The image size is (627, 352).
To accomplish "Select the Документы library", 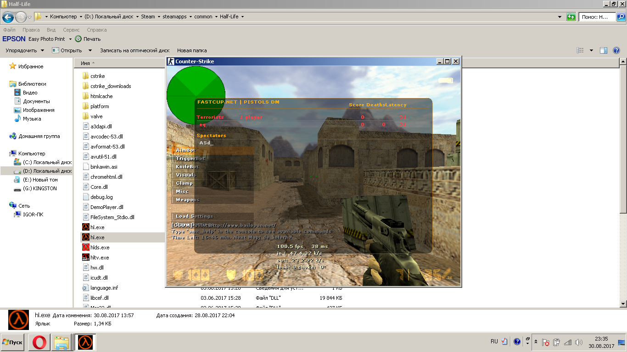I will tap(36, 101).
